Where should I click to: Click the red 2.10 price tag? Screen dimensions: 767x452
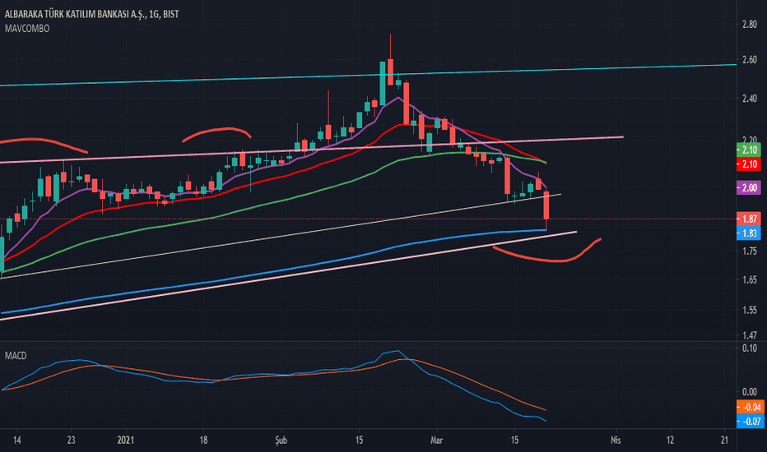pos(748,164)
